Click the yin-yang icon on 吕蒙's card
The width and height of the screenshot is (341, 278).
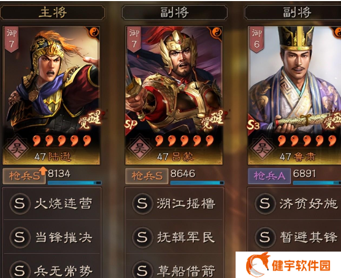(x=217, y=33)
